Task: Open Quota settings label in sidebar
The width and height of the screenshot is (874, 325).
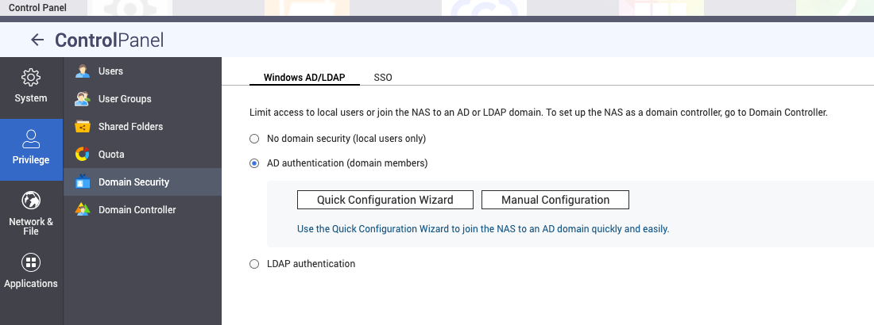Action: coord(111,155)
